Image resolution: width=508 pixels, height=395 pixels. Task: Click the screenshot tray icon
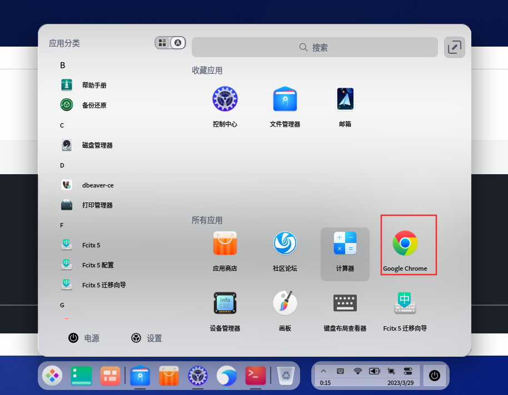[x=391, y=371]
